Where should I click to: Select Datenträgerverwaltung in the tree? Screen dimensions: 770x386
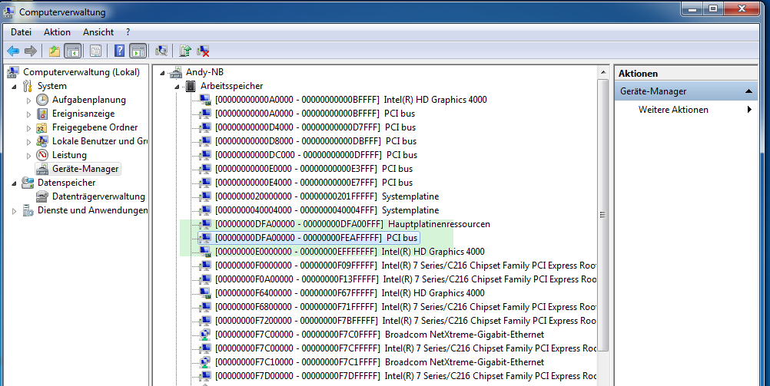tap(98, 196)
